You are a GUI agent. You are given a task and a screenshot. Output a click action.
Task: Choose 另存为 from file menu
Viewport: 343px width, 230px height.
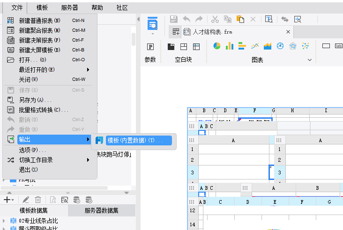[49, 100]
